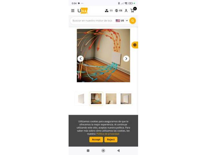This screenshot has width=207, height=155.
Task: Select the third product thumbnail
Action: pos(111,99)
